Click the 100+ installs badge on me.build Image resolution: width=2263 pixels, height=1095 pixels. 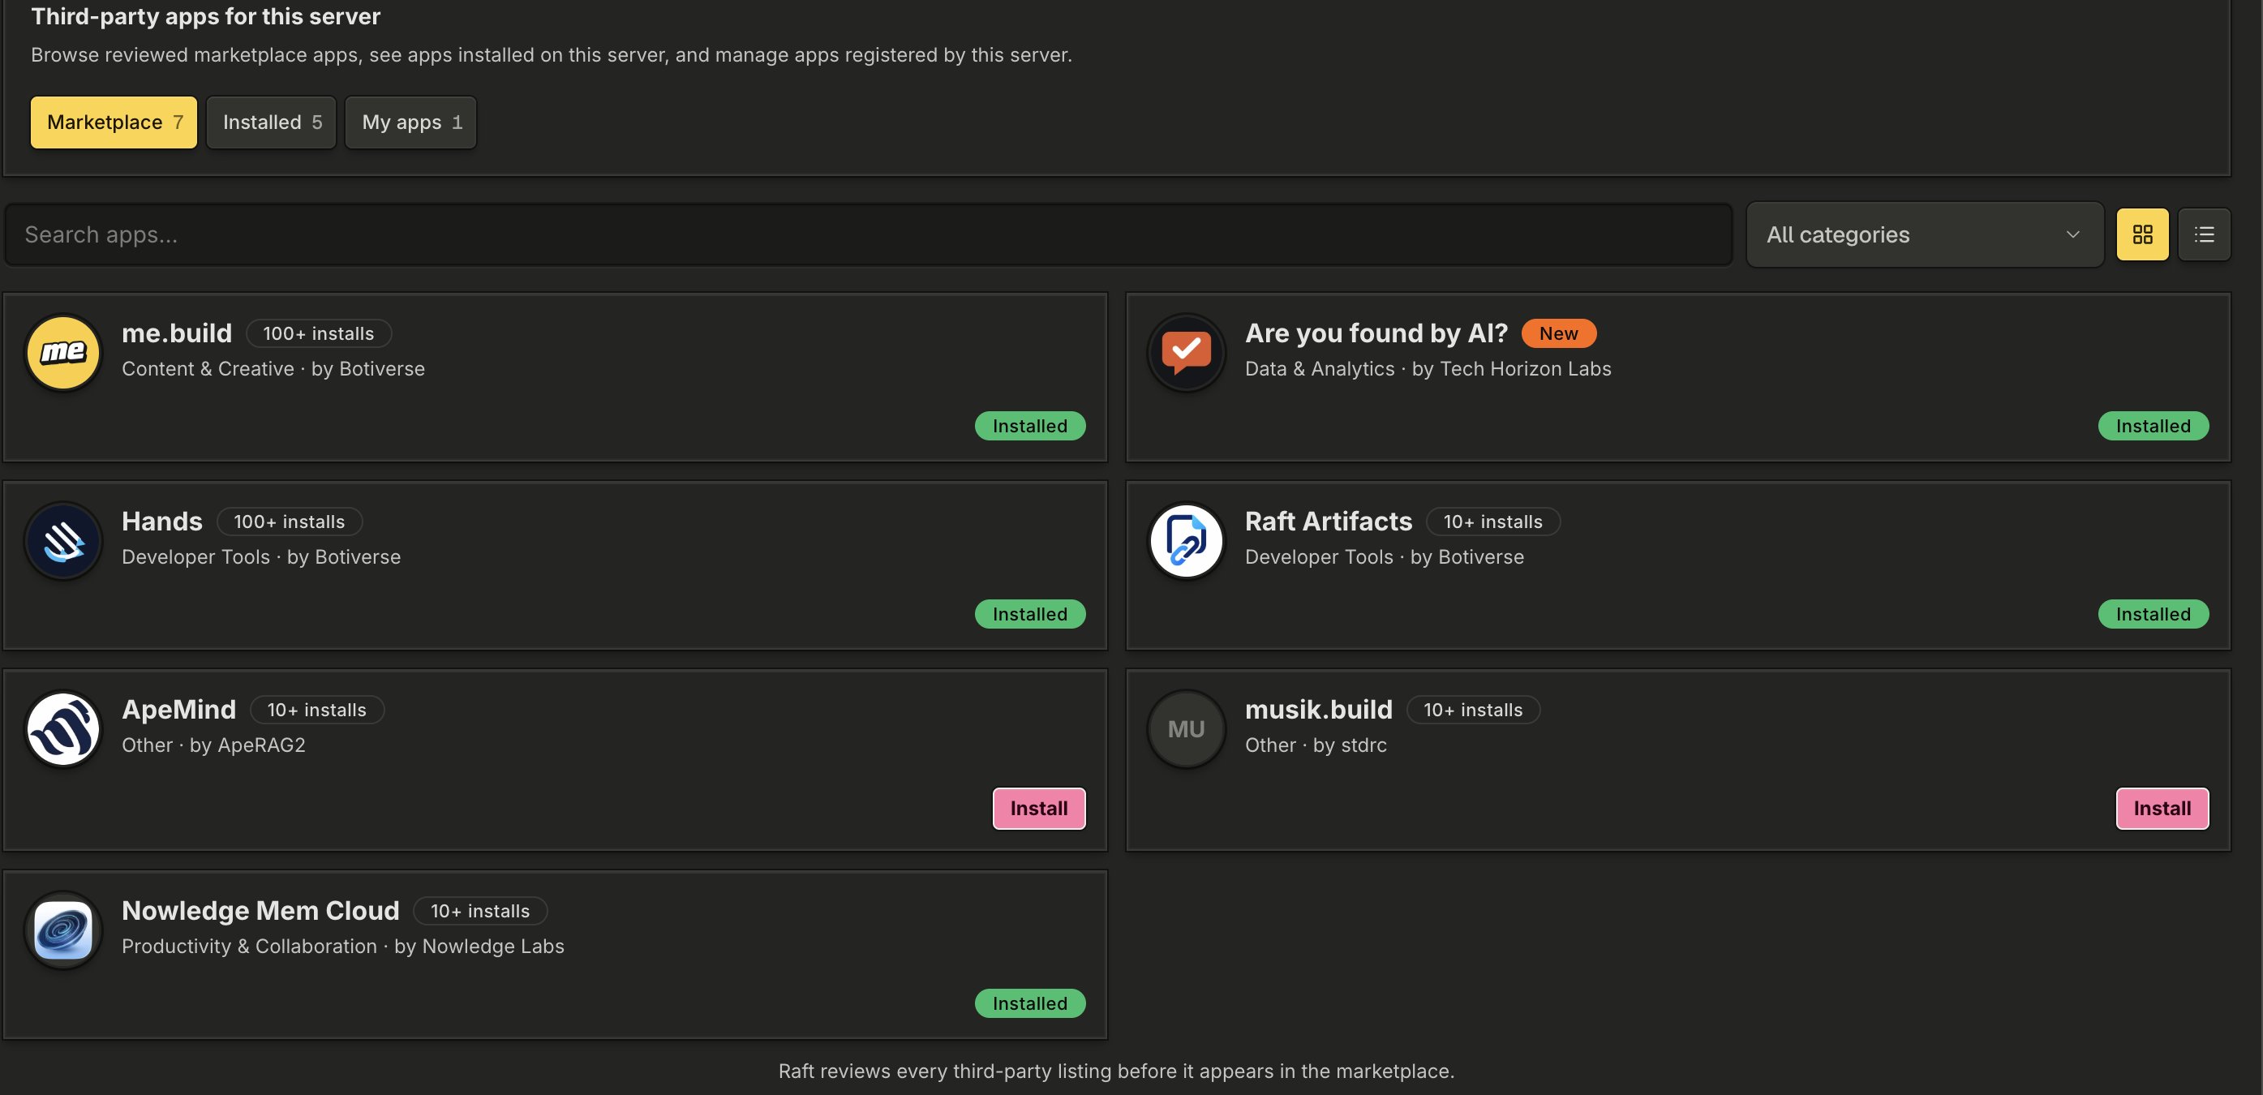(x=318, y=333)
